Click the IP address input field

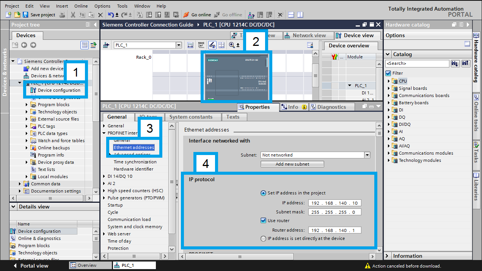pos(335,203)
